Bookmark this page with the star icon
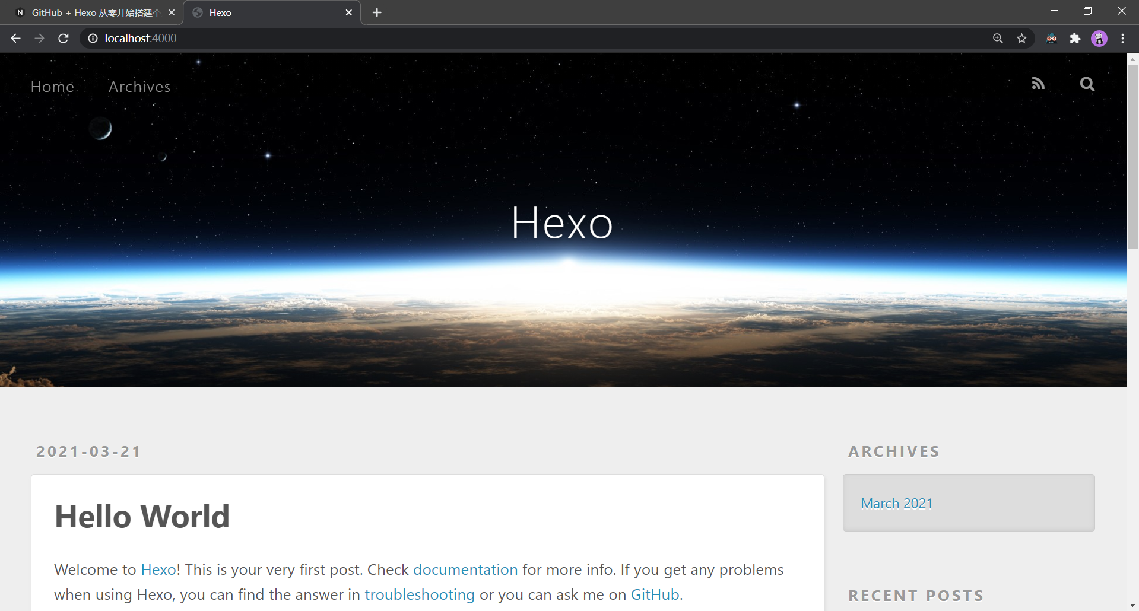The image size is (1139, 611). click(x=1021, y=39)
